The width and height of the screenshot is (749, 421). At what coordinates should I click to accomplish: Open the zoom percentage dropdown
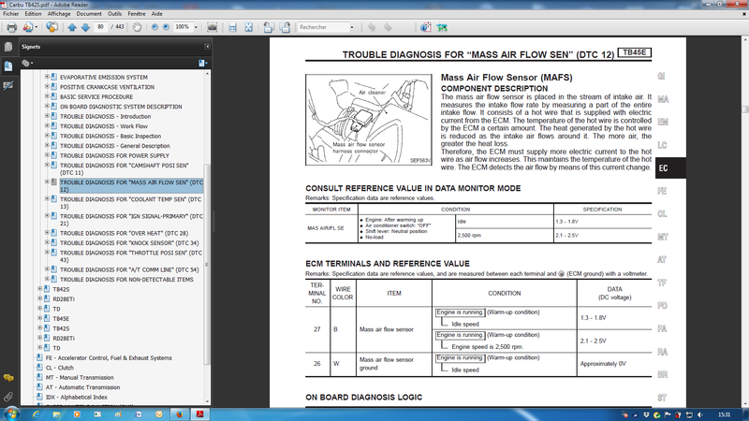(x=195, y=27)
